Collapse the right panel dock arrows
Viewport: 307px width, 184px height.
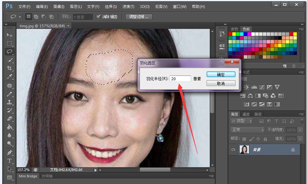[302, 24]
